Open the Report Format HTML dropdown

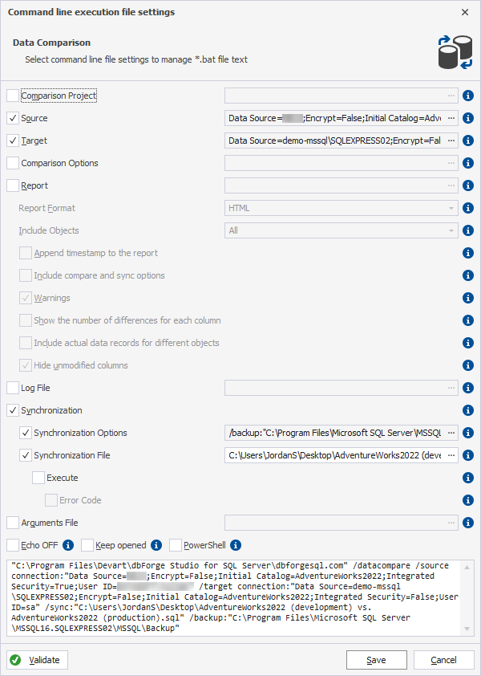[341, 208]
